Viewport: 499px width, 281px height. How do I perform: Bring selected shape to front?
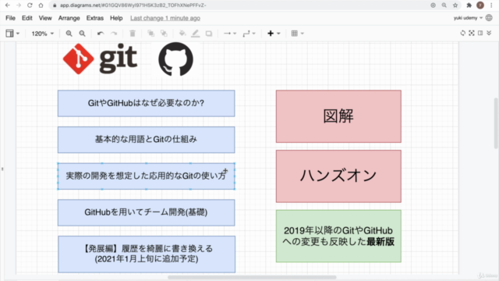[x=150, y=34]
